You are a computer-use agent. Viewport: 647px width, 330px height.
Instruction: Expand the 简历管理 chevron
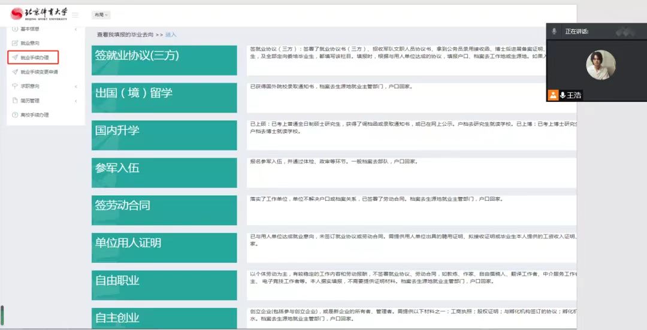click(x=75, y=101)
